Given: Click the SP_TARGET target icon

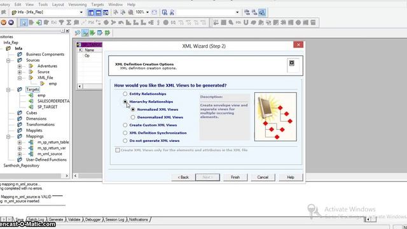Looking at the screenshot, I should [31, 107].
